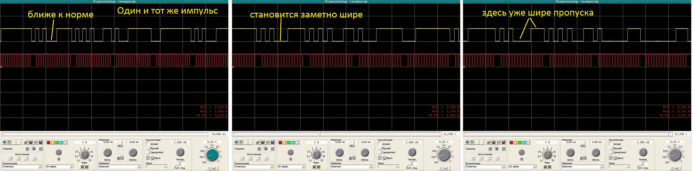693x171 pixels.
Task: Open the help icon in left oscilloscope
Action: point(9,142)
